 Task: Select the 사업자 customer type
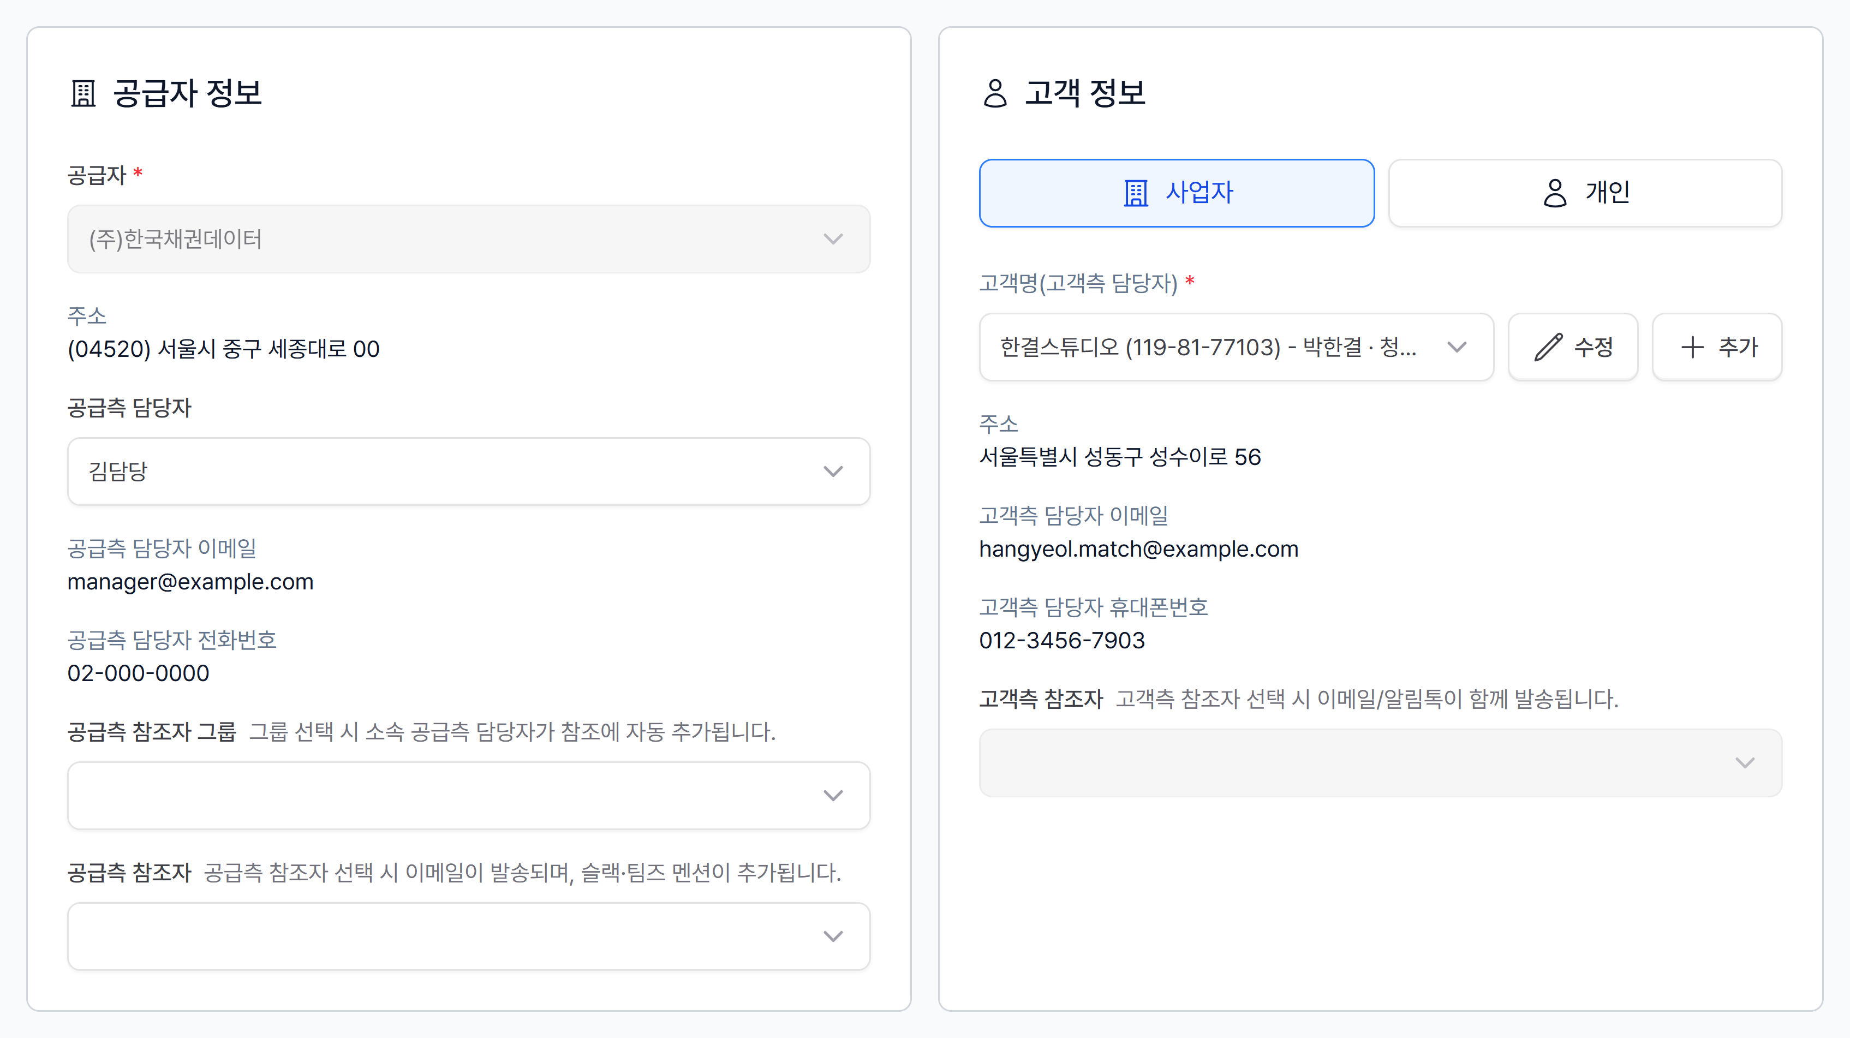[1177, 193]
